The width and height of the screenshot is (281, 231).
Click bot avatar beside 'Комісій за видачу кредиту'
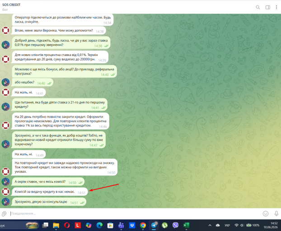point(5,191)
